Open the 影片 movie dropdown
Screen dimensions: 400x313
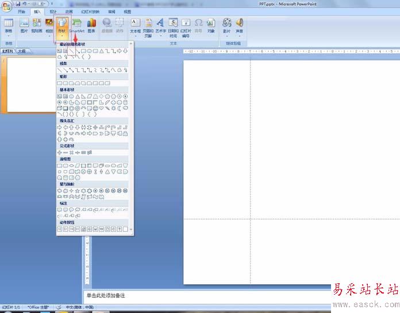click(227, 28)
